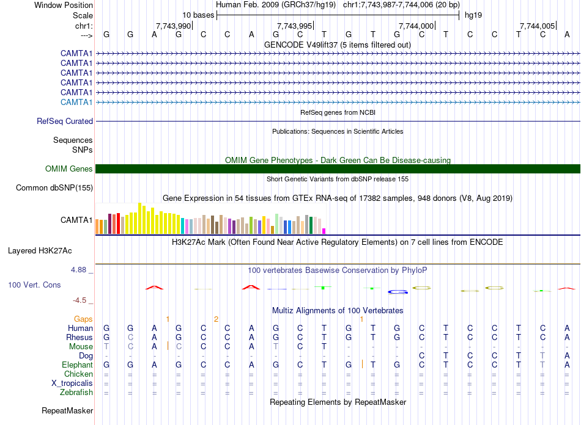Click the chr1: base position label

coord(84,26)
